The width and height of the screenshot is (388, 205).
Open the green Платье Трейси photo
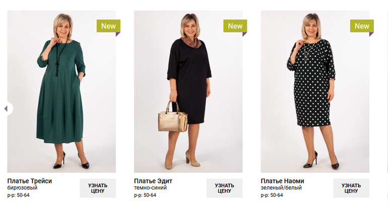point(61,91)
